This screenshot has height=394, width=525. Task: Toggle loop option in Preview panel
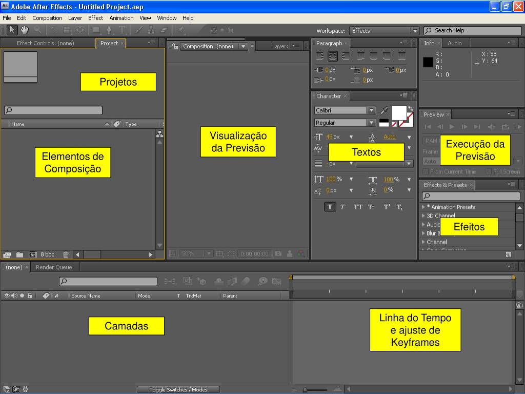tap(505, 127)
